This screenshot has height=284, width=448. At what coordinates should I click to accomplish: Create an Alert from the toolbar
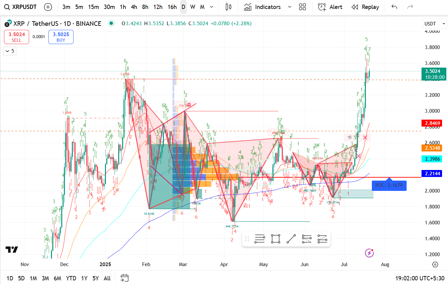330,7
